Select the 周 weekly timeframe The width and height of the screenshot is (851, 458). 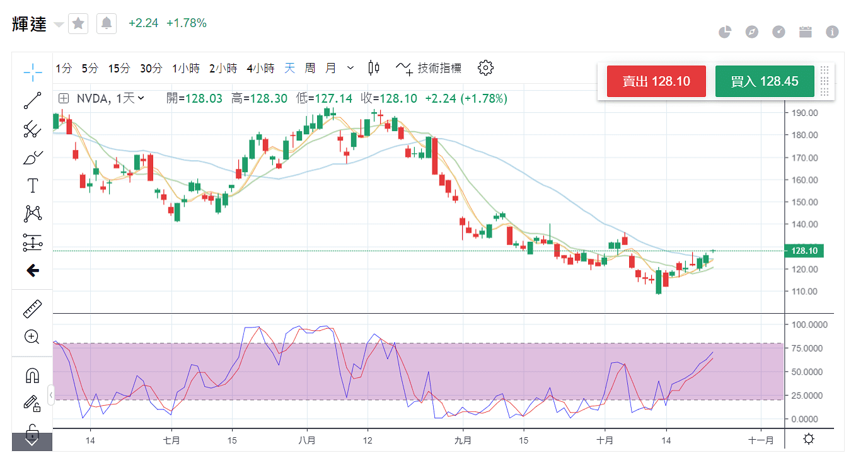tap(310, 68)
